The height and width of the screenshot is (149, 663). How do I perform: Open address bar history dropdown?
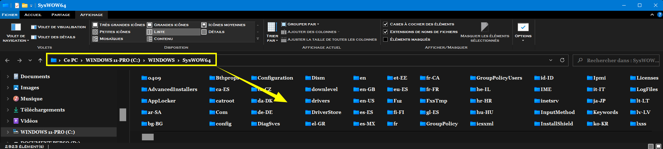(551, 60)
